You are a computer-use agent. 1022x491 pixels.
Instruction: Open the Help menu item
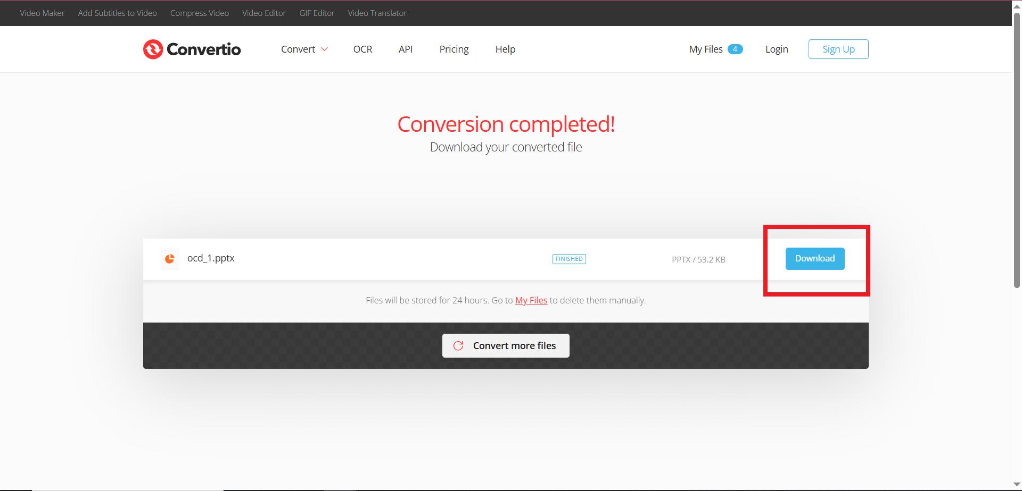[x=505, y=49]
